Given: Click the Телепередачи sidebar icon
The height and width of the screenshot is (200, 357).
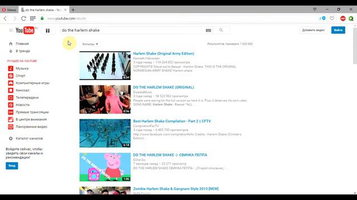Looking at the screenshot, I should (x=11, y=98).
